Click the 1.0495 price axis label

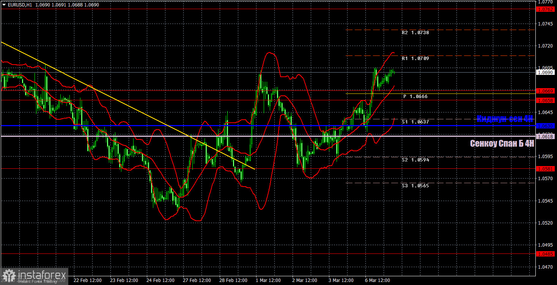click(x=546, y=245)
